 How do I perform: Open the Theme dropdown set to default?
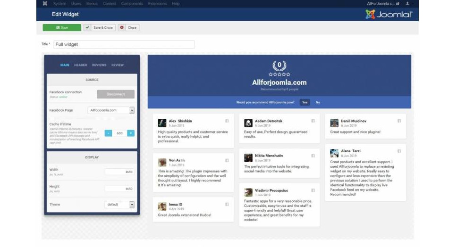119,205
